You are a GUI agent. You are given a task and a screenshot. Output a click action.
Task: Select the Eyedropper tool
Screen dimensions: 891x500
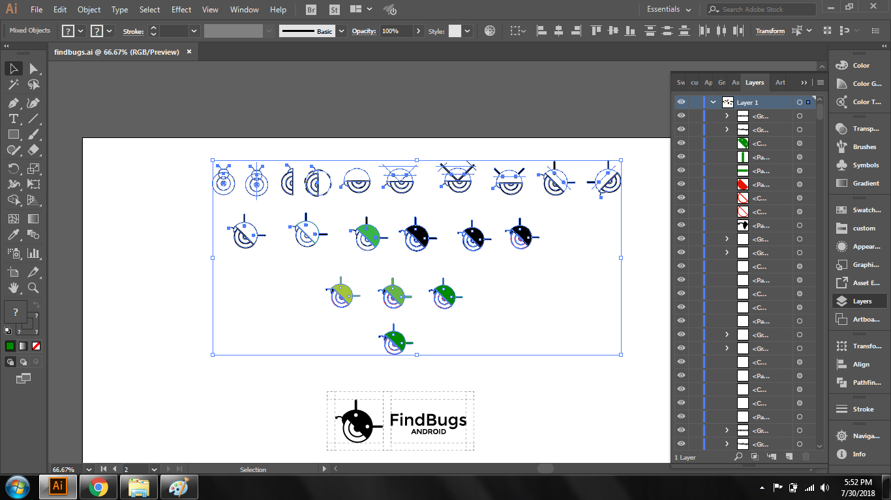tap(13, 234)
